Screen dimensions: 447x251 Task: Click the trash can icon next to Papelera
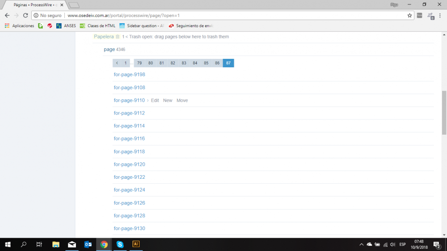coord(118,37)
